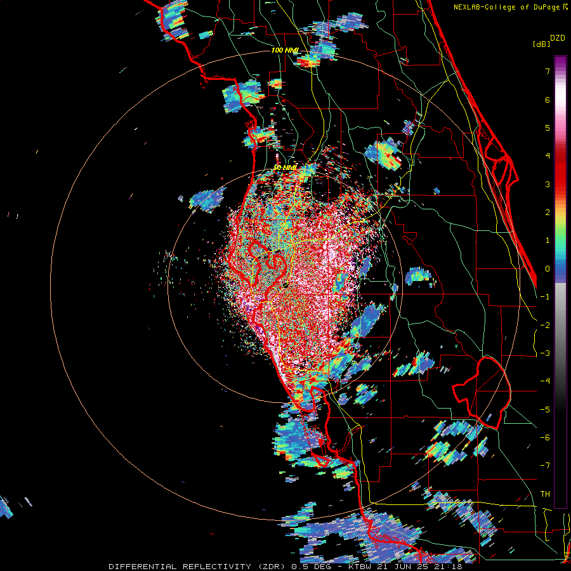Click the 6 value on the dB scale
Screen dimensions: 571x571
pos(548,100)
